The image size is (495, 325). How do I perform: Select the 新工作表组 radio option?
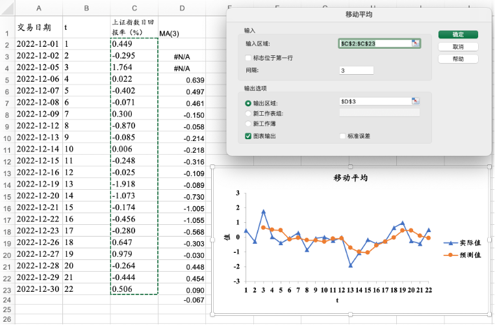(x=248, y=113)
